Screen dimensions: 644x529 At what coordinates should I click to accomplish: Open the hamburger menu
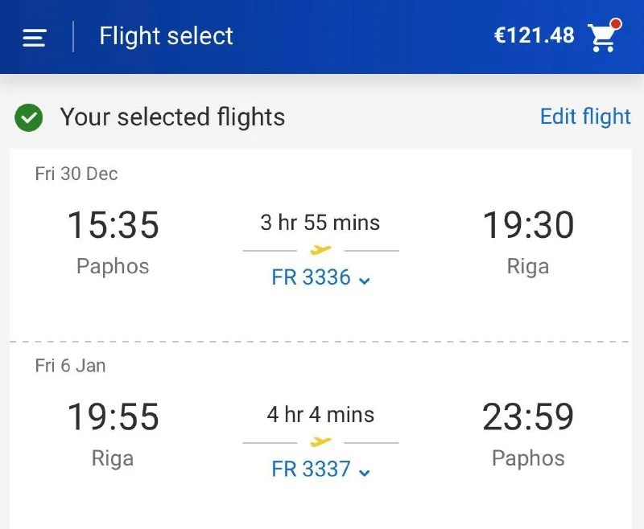[x=34, y=37]
